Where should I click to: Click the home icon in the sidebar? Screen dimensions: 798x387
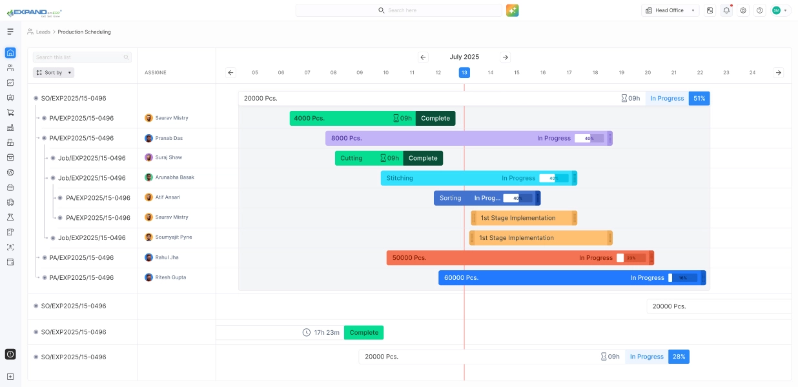click(x=10, y=53)
